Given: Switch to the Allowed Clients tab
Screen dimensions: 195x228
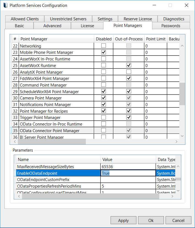Looking at the screenshot, I should 25,19.
